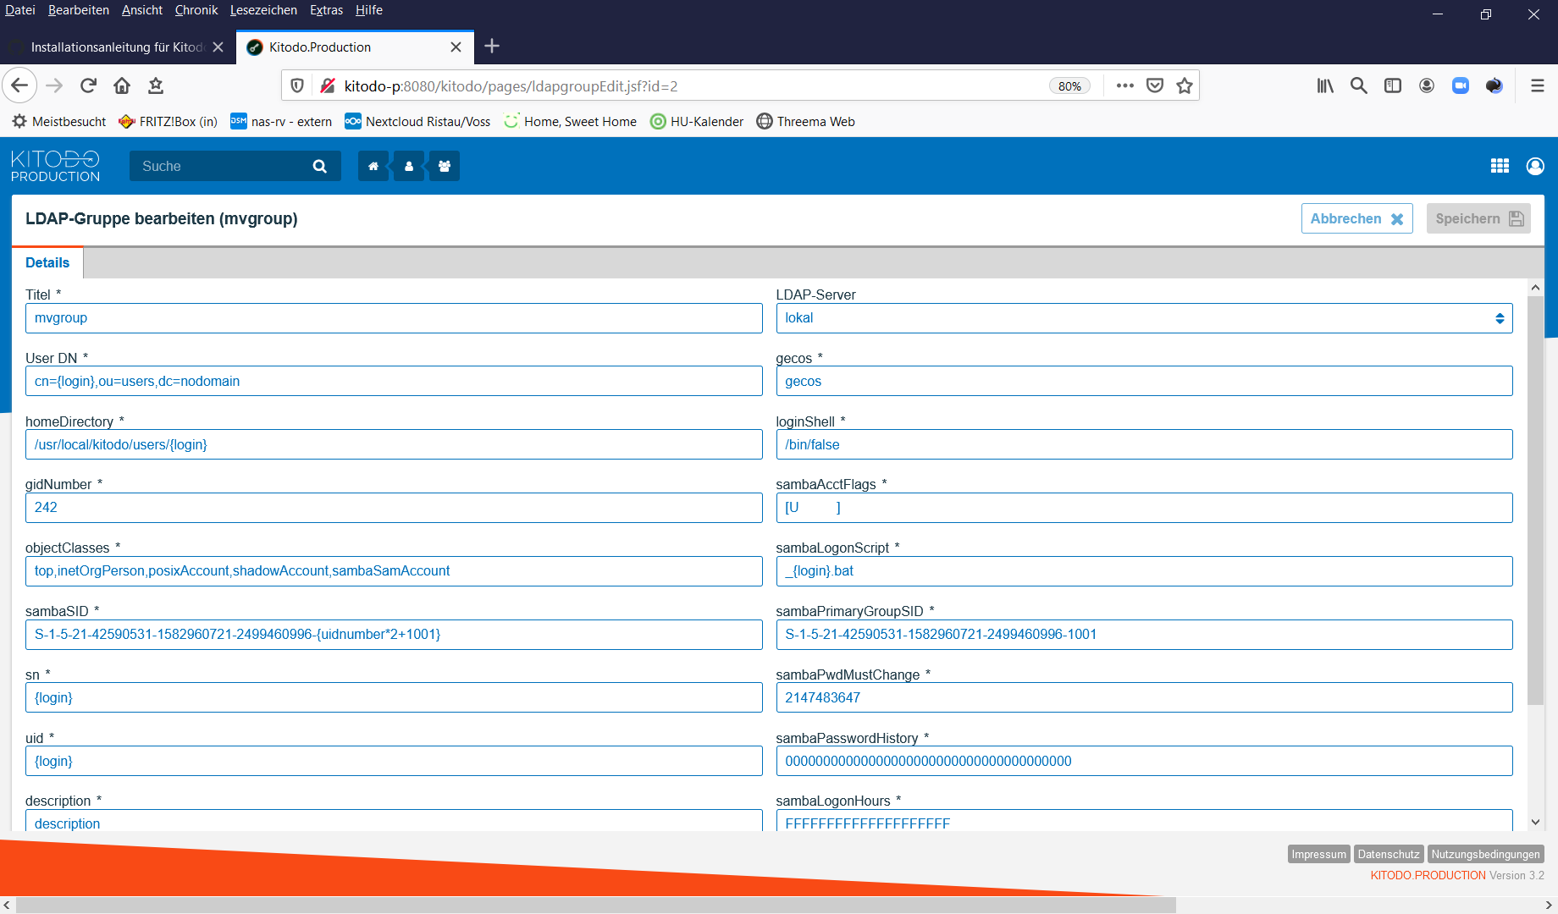Bookmark this page with the star icon
Screen dimensions: 1558x914
point(1185,85)
